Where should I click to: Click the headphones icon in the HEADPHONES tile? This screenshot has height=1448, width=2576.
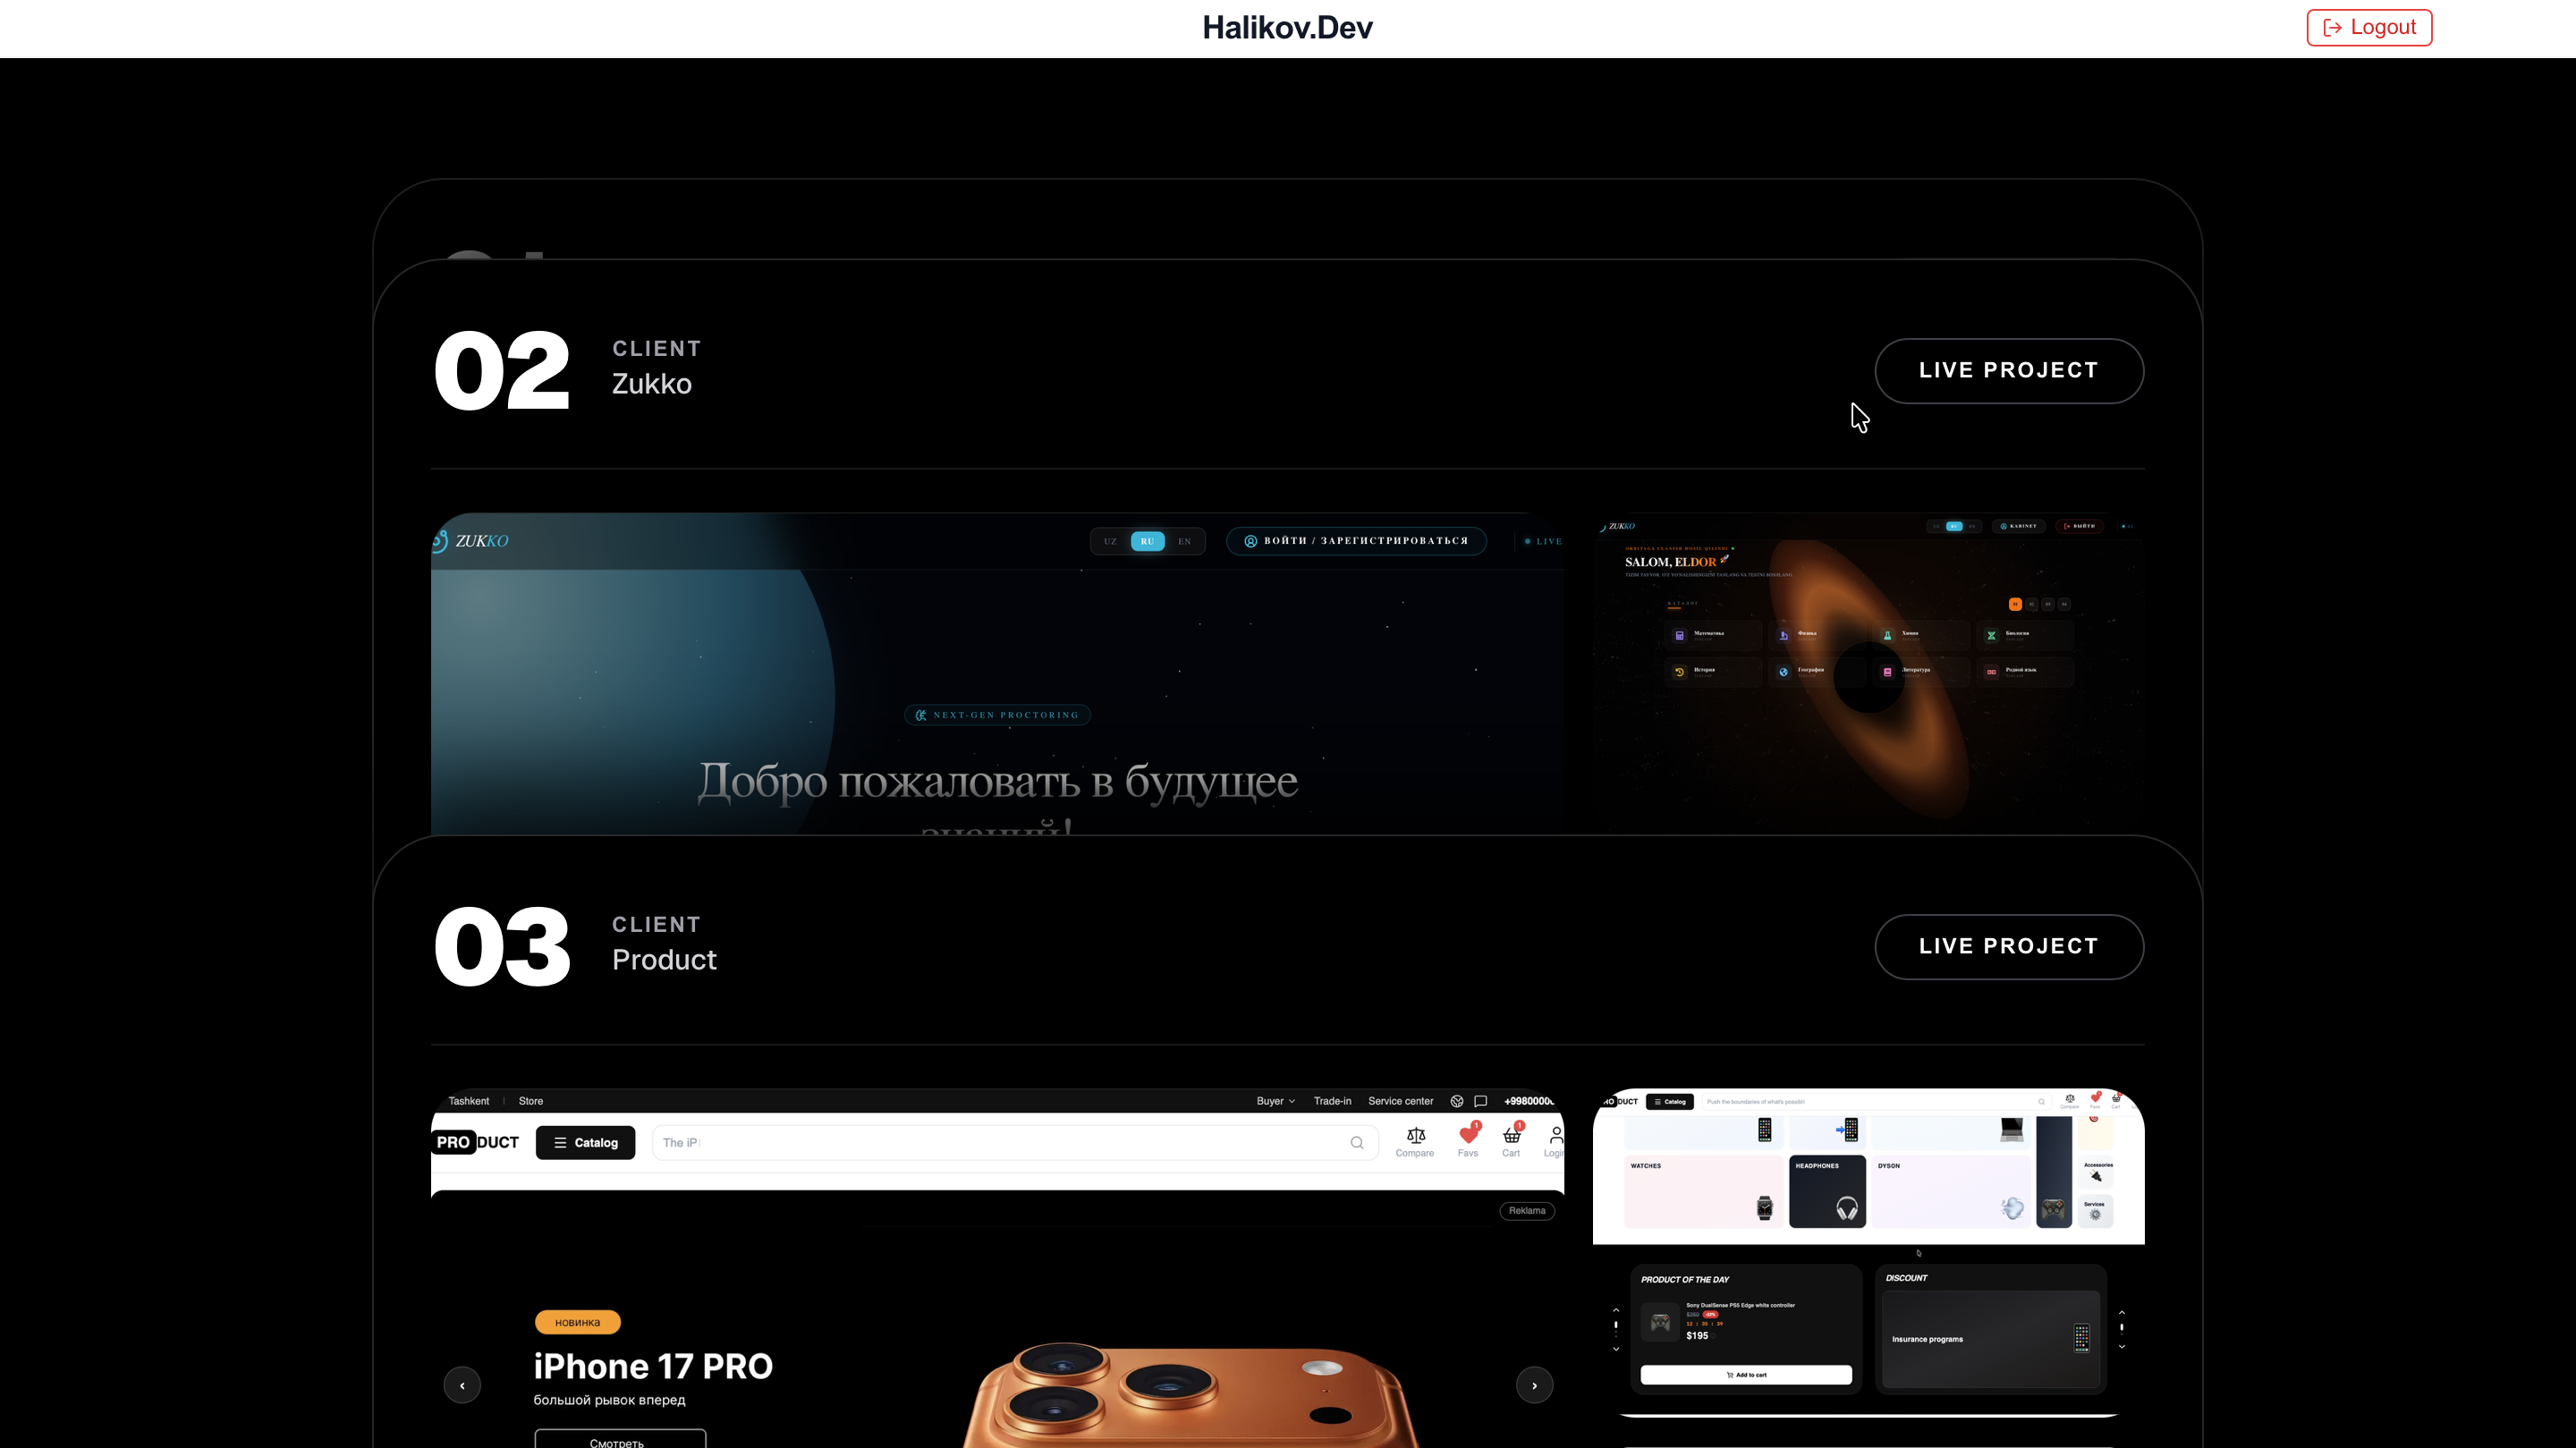[1847, 1209]
